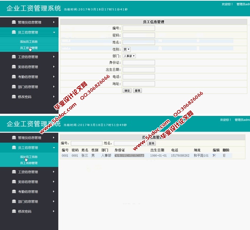Viewport: 250px width, 230px height.
Task: Open the 性别 dropdown showing 男
Action: [x=127, y=50]
